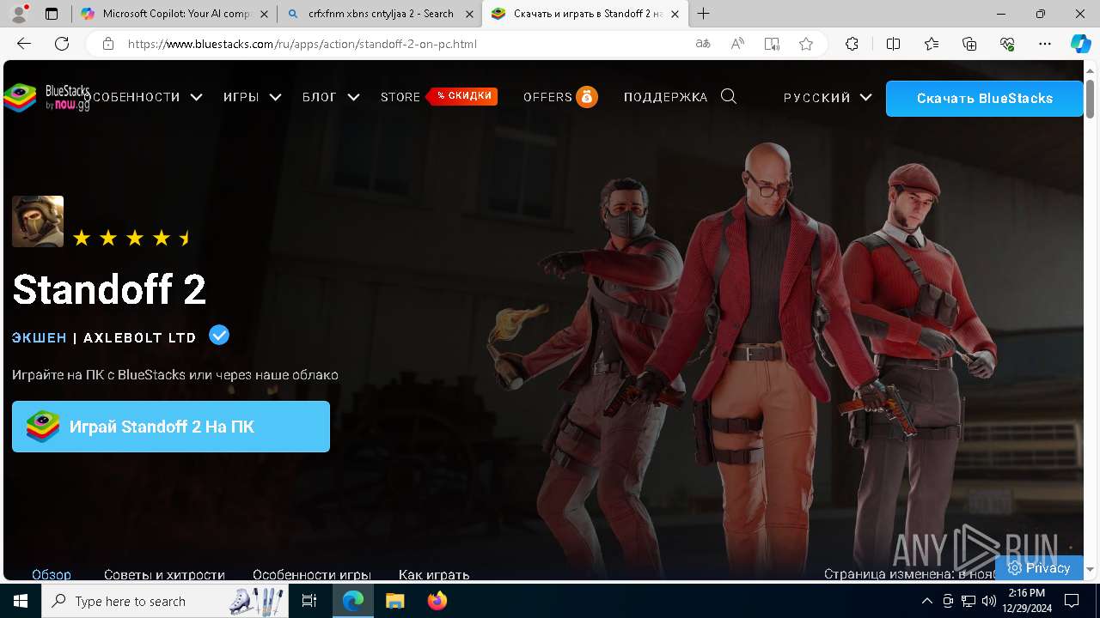The image size is (1100, 618).
Task: Open the Extensions puzzle icon
Action: pos(852,44)
